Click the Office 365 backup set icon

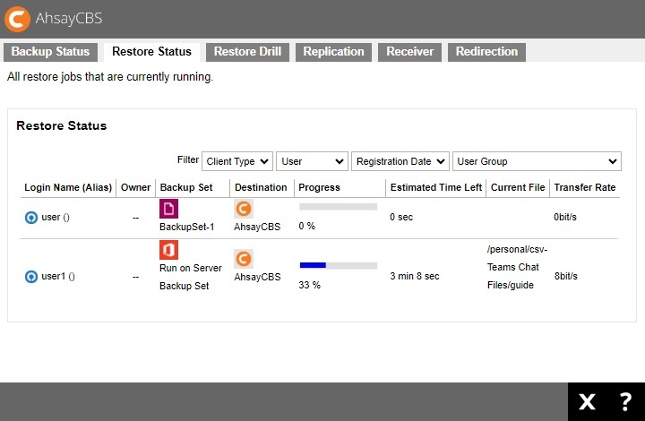click(x=168, y=250)
